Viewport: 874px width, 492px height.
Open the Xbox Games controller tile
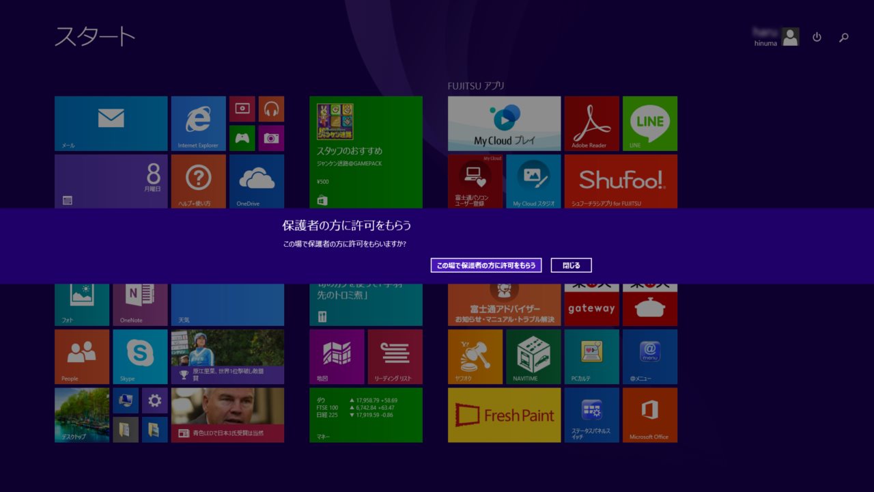point(242,138)
